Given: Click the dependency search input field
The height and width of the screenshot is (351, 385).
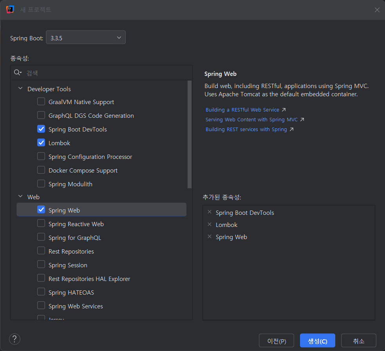Looking at the screenshot, I should pyautogui.click(x=106, y=73).
